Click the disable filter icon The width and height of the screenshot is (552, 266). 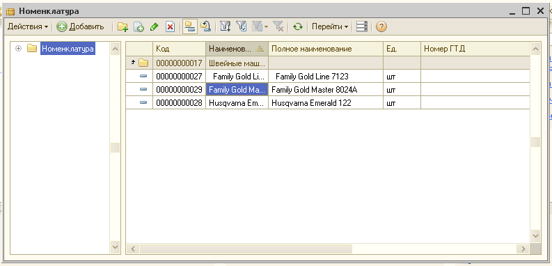278,26
